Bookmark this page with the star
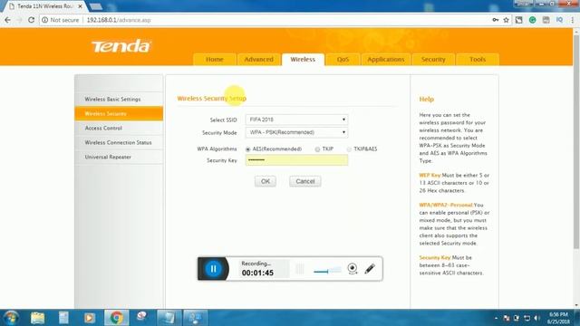 507,20
